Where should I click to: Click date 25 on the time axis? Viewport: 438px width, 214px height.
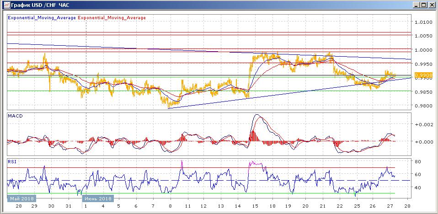point(357,207)
